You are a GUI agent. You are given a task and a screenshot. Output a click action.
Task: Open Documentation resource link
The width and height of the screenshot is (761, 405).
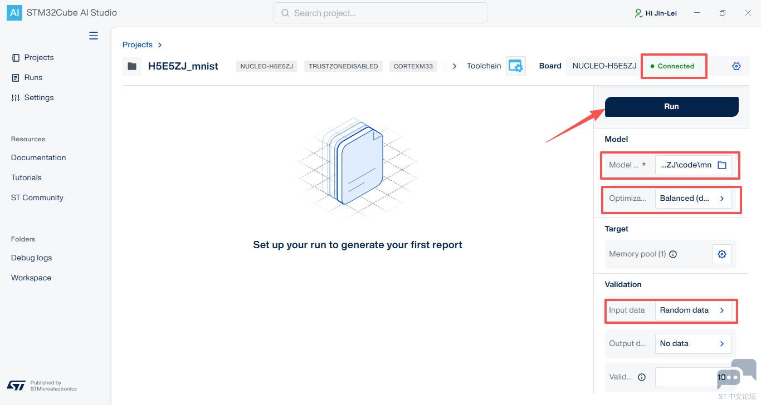[x=38, y=157]
